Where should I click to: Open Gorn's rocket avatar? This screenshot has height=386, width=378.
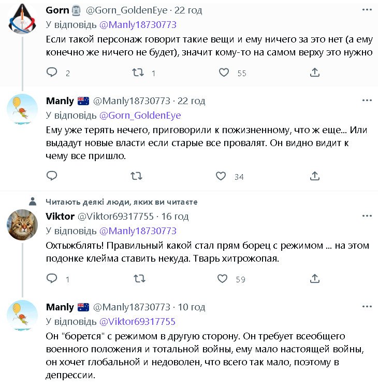coord(22,19)
